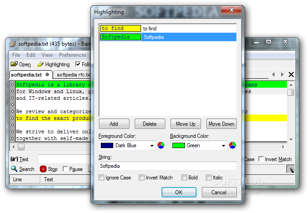Screen dimensions: 308x213
Task: Click the (a*) Text mode icon
Action: click(x=14, y=159)
